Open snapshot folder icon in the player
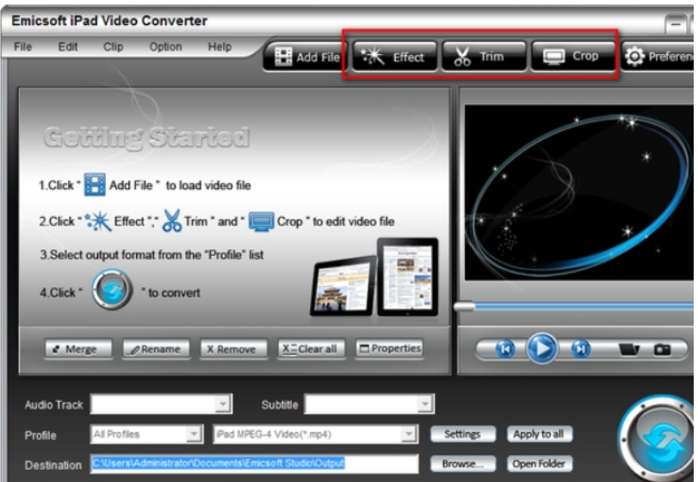 [x=628, y=350]
